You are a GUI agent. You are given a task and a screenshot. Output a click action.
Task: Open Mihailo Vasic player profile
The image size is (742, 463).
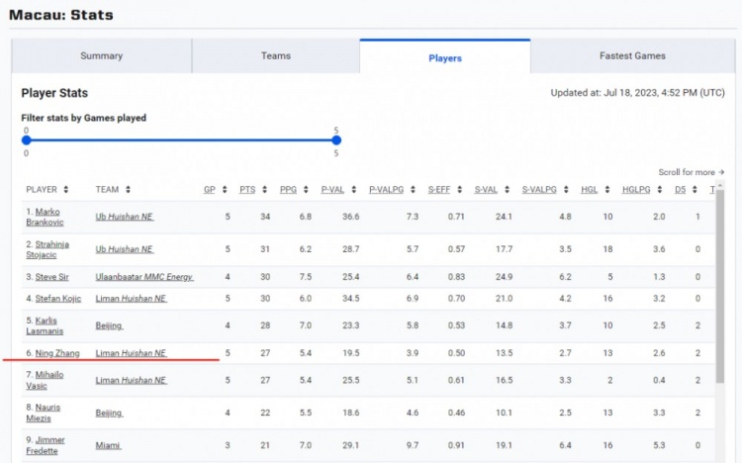click(x=46, y=380)
